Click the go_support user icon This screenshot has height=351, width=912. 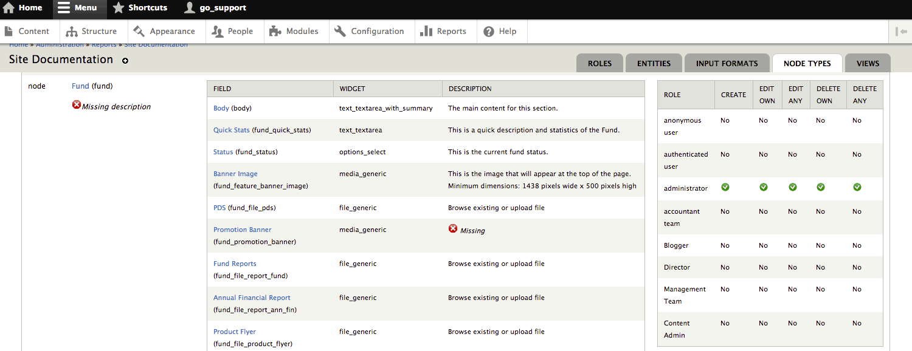(190, 8)
